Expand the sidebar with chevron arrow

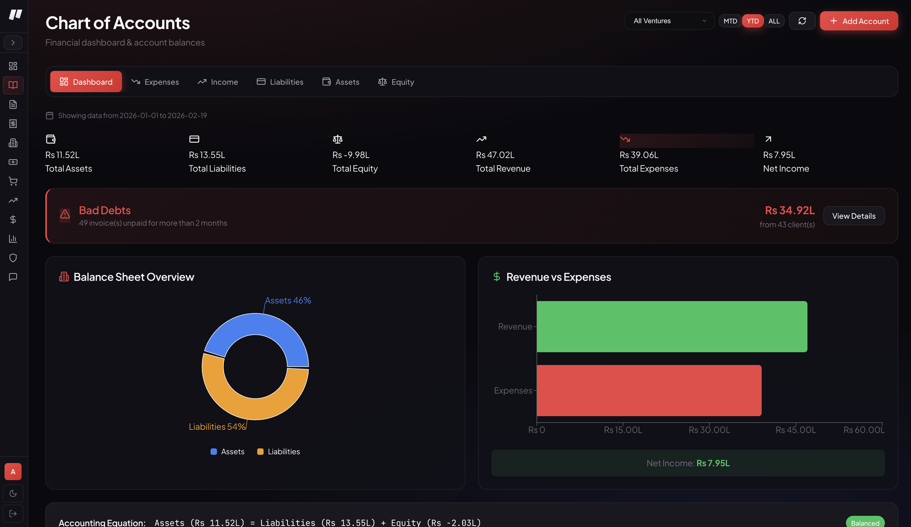pos(13,42)
